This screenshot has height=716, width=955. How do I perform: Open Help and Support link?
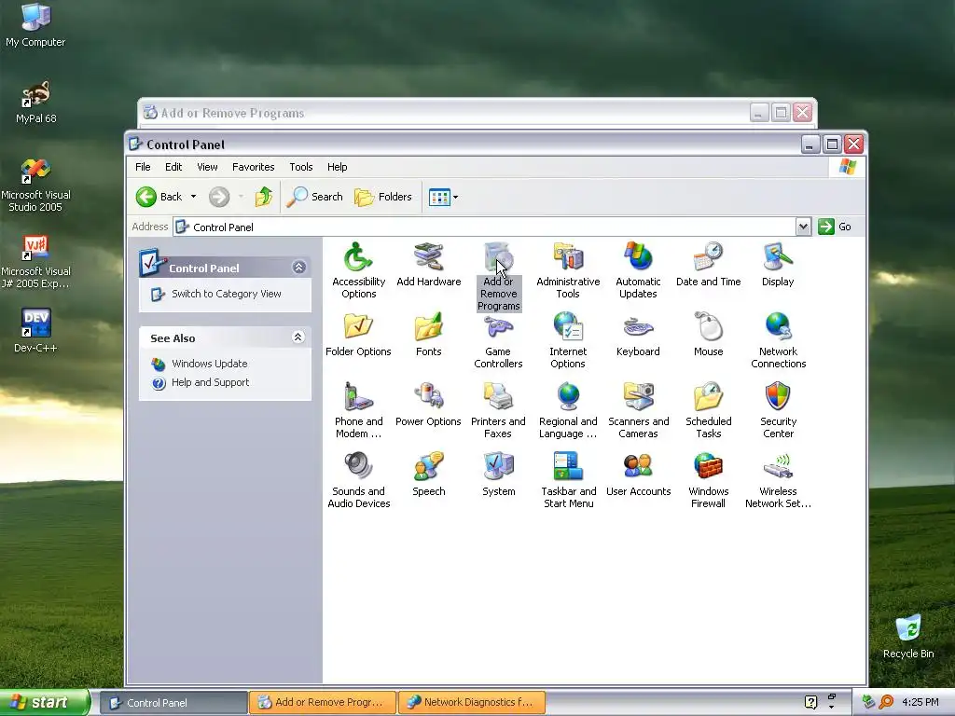pos(210,382)
